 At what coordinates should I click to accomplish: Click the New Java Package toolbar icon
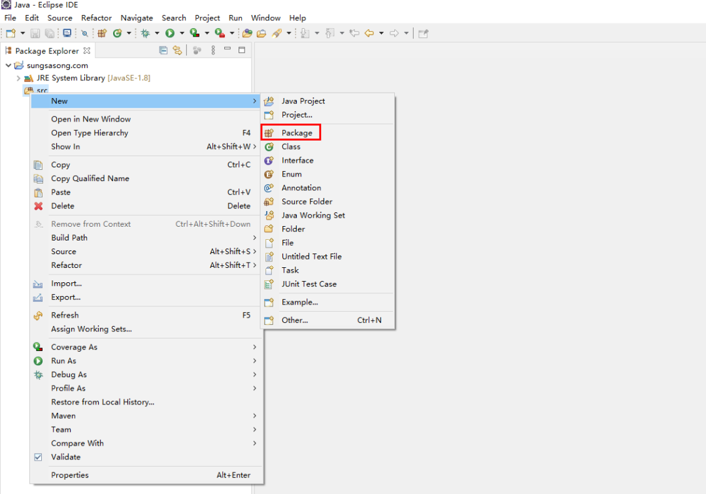click(102, 33)
